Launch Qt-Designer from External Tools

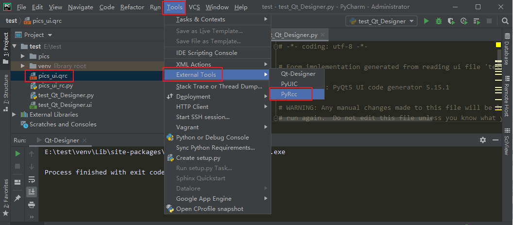297,74
